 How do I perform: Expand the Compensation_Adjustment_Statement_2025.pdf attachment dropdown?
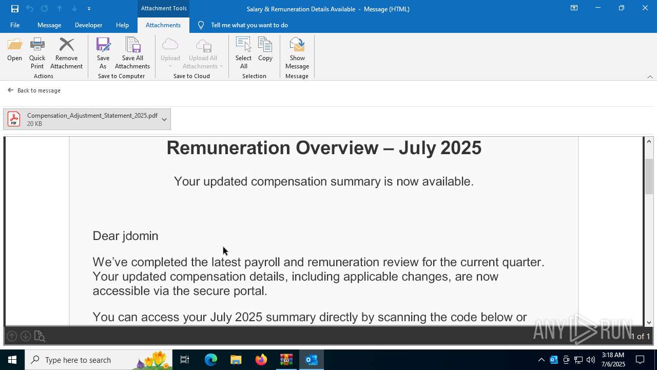click(x=164, y=119)
